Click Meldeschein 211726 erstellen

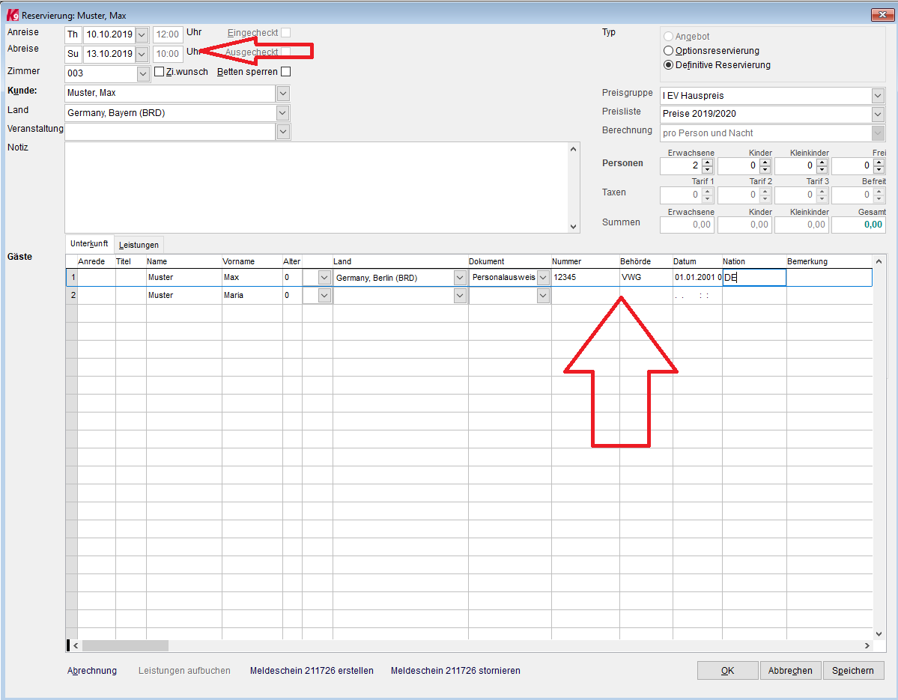click(x=312, y=670)
